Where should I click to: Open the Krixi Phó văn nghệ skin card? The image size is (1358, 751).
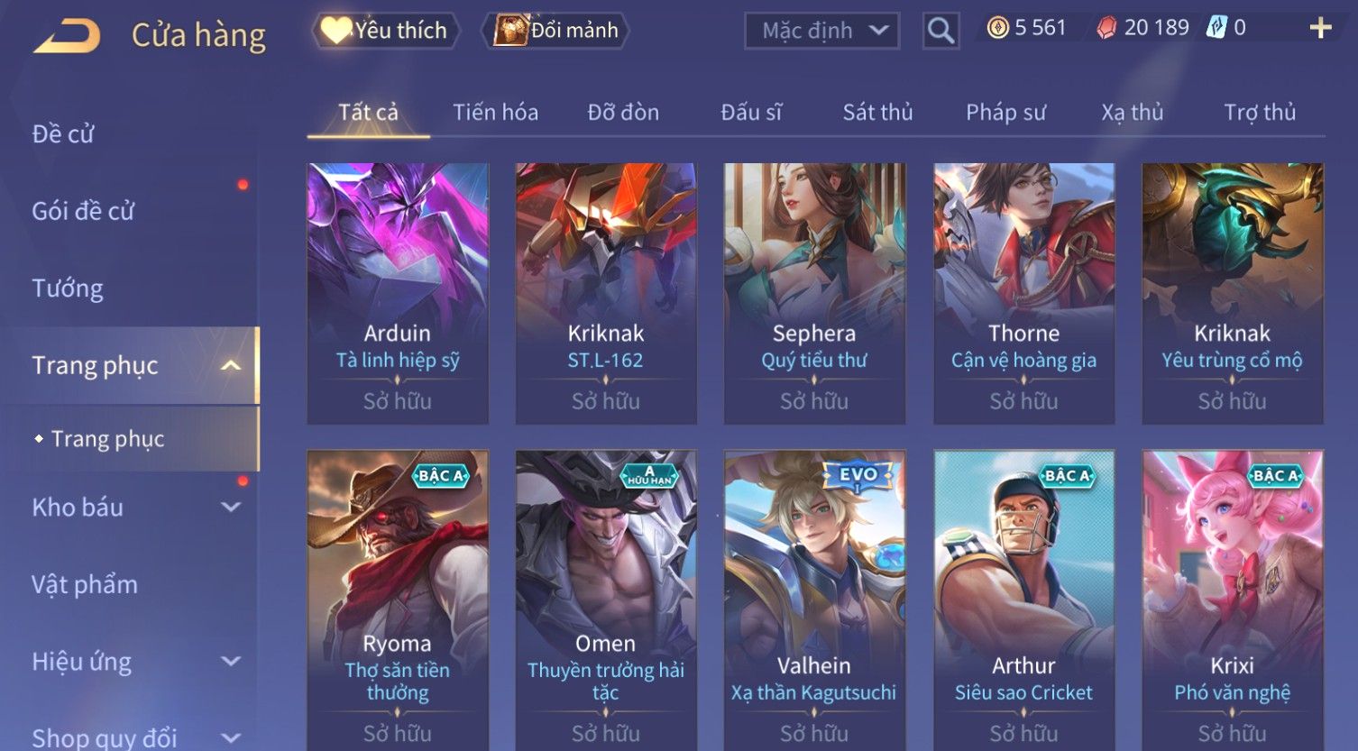tap(1233, 600)
